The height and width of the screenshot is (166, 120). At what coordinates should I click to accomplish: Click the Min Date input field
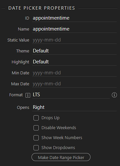click(x=74, y=73)
